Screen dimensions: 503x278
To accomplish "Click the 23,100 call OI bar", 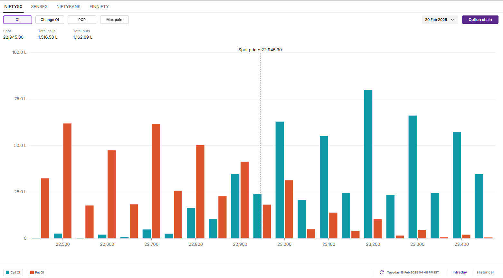I will [324, 187].
